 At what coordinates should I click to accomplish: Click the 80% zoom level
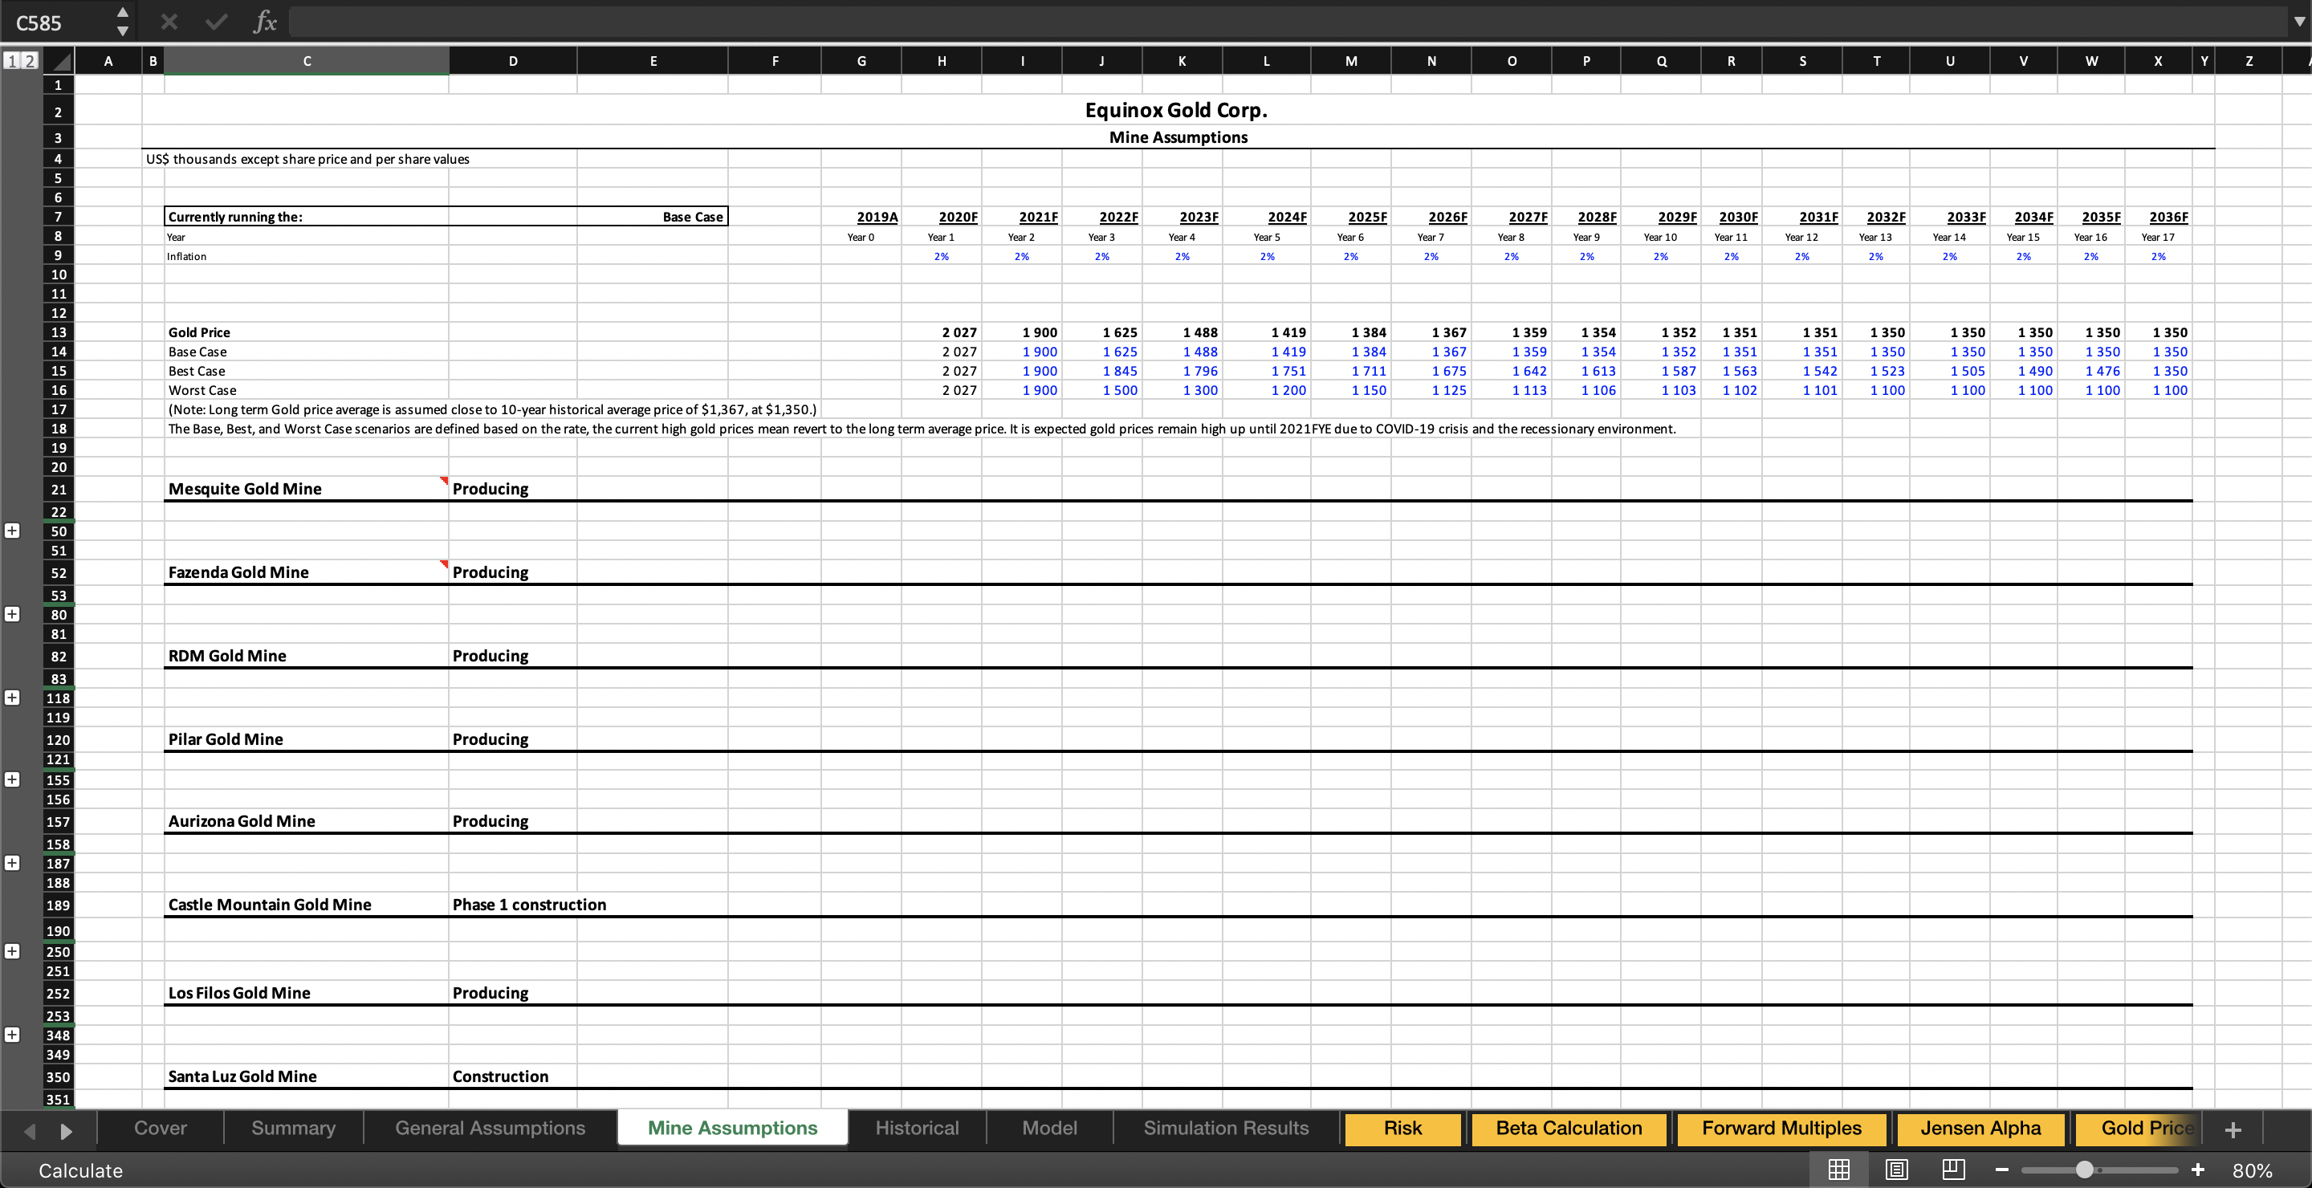[2252, 1171]
